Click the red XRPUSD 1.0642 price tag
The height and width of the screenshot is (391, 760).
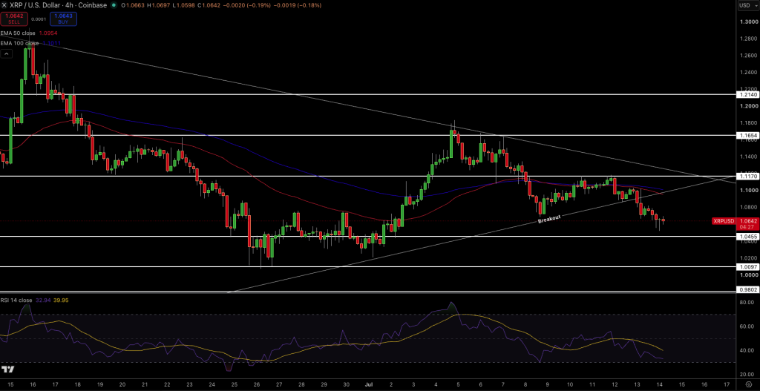pyautogui.click(x=736, y=223)
